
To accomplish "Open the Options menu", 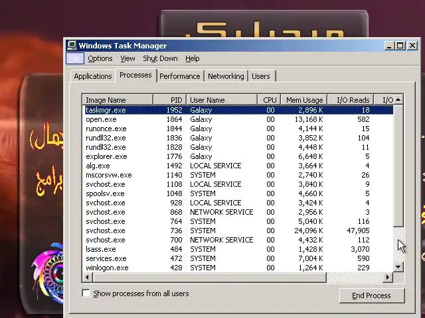I will 100,58.
